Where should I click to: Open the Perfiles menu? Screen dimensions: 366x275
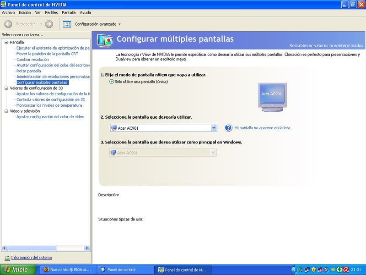(x=51, y=13)
